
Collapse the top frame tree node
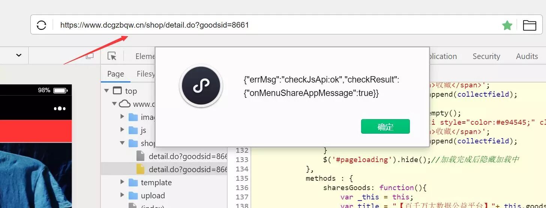(x=106, y=91)
